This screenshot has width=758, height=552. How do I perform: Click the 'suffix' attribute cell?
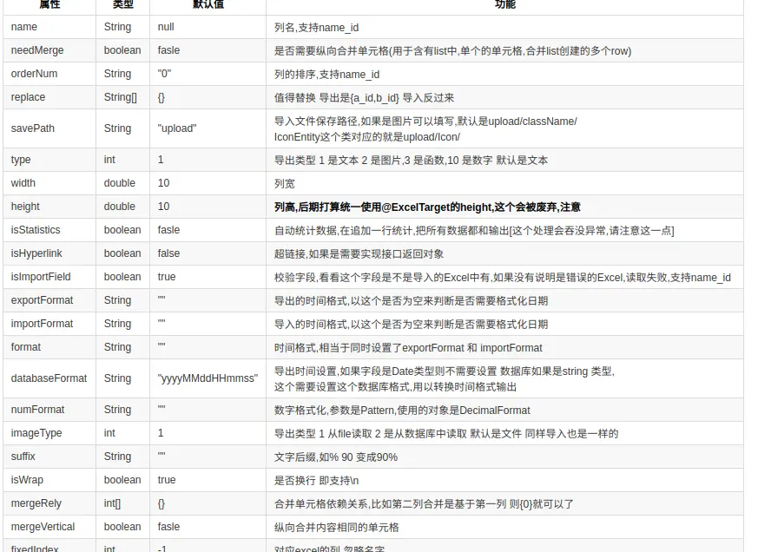click(x=49, y=457)
